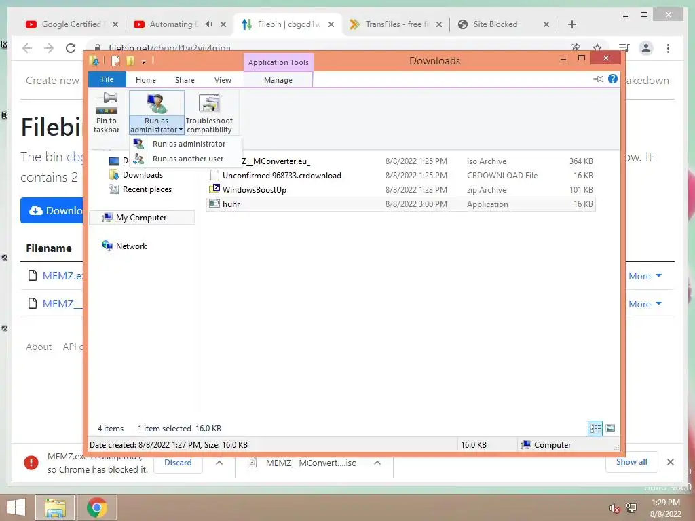Click Create new link on Filebin page
The image size is (695, 521).
(52, 81)
